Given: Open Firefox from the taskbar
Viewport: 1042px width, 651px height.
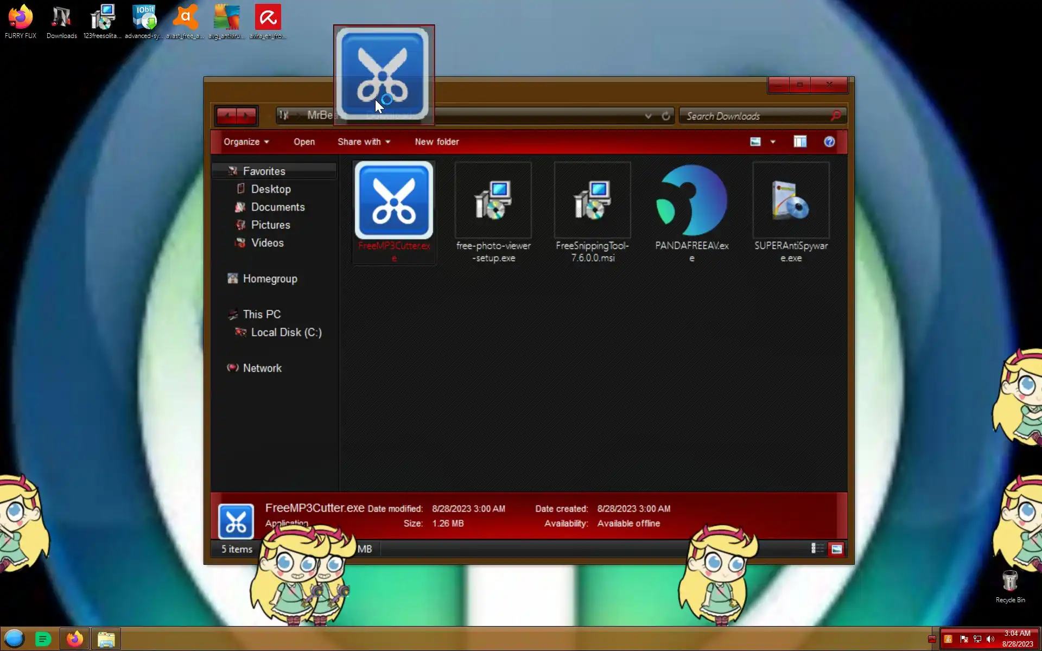Looking at the screenshot, I should pyautogui.click(x=74, y=639).
